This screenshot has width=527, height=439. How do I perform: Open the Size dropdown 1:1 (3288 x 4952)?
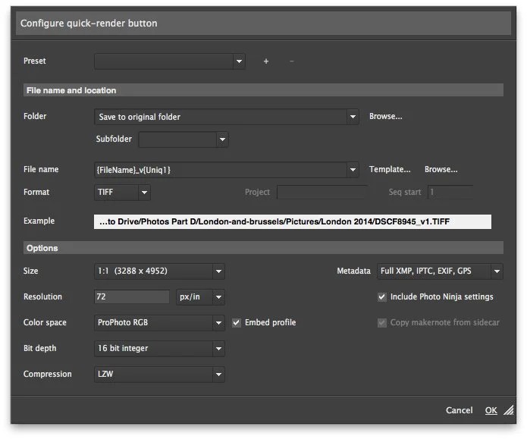tap(159, 271)
